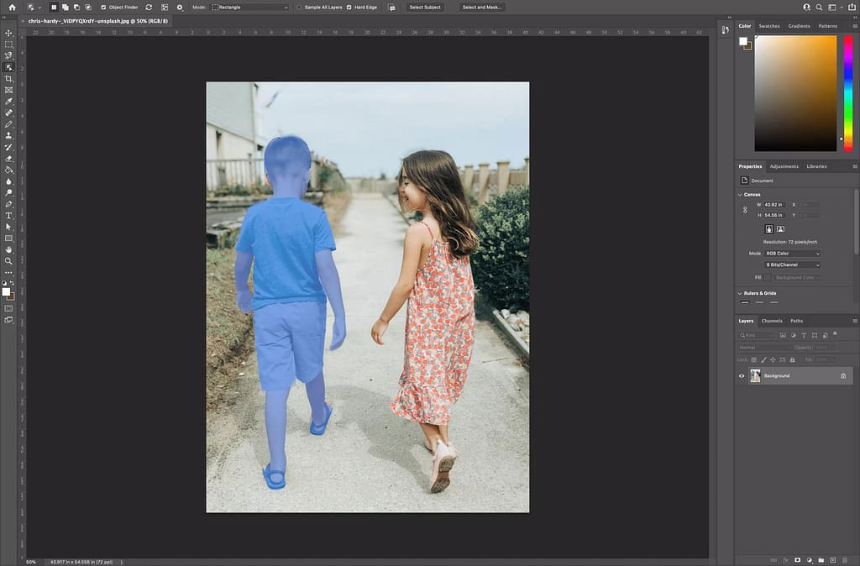This screenshot has height=566, width=860.
Task: Open the Select and Mask workspace
Action: [x=481, y=7]
